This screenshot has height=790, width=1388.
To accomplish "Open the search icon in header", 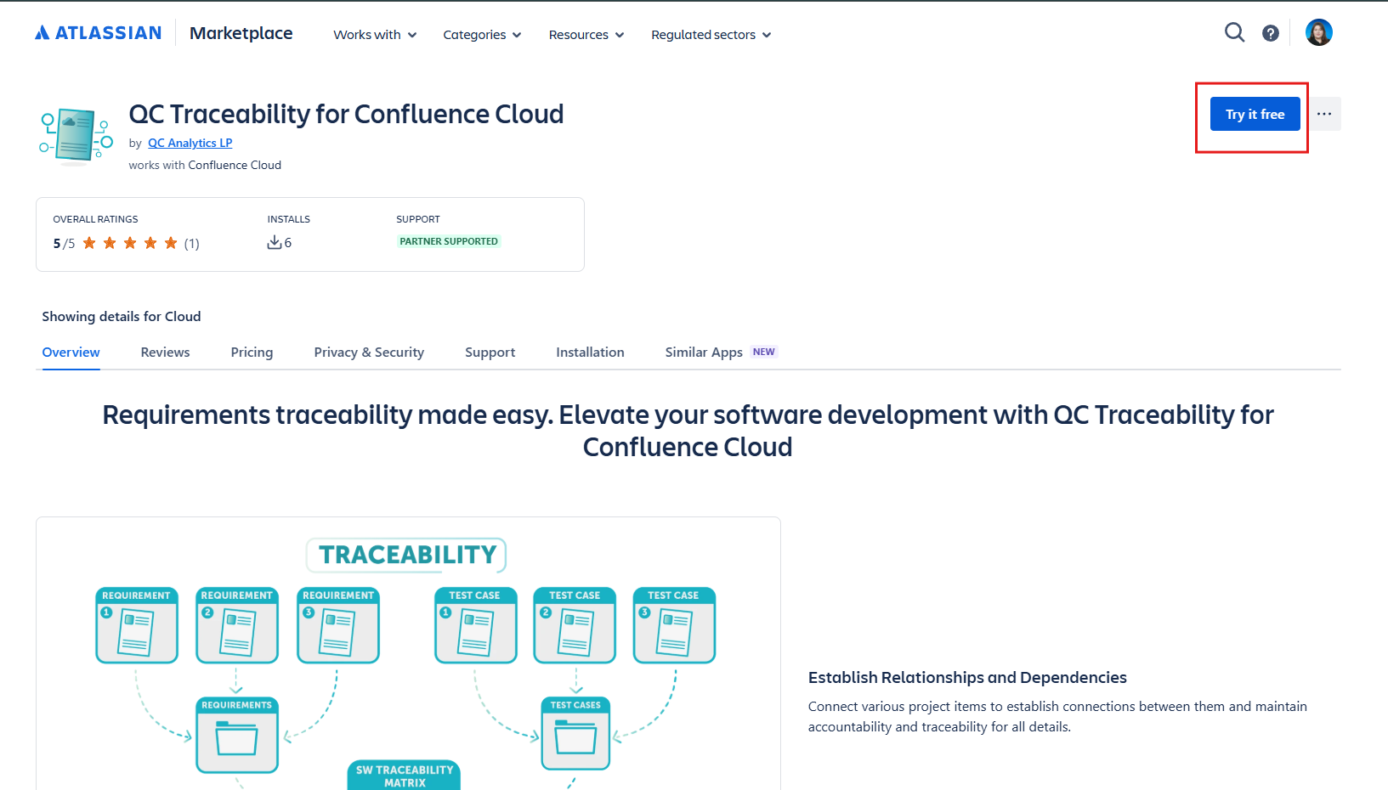I will 1234,33.
